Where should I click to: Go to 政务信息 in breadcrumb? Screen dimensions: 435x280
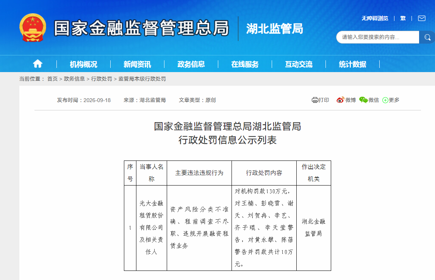click(74, 79)
